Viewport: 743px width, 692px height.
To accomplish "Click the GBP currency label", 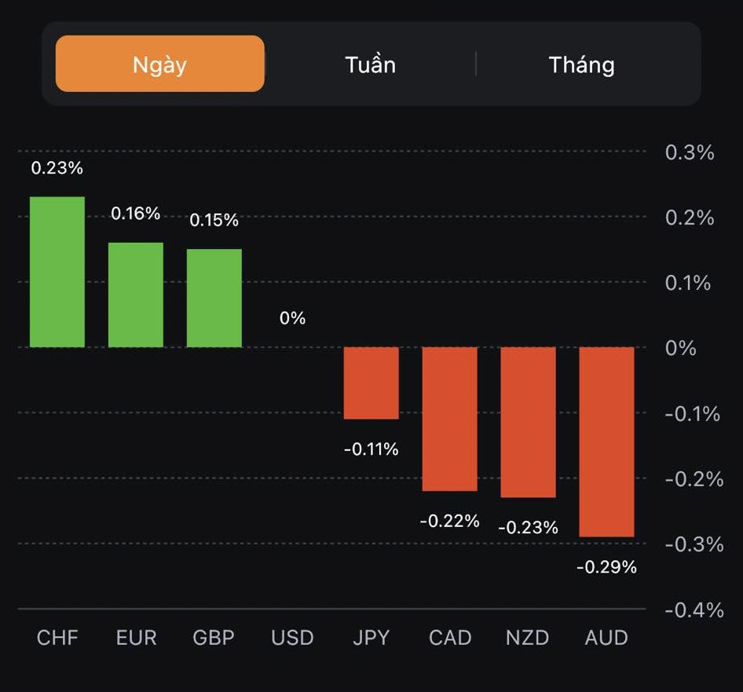I will pos(214,637).
